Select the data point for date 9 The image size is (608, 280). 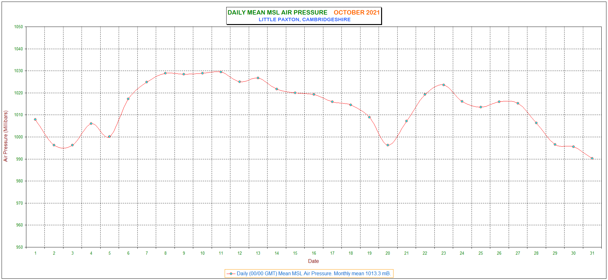pos(184,74)
